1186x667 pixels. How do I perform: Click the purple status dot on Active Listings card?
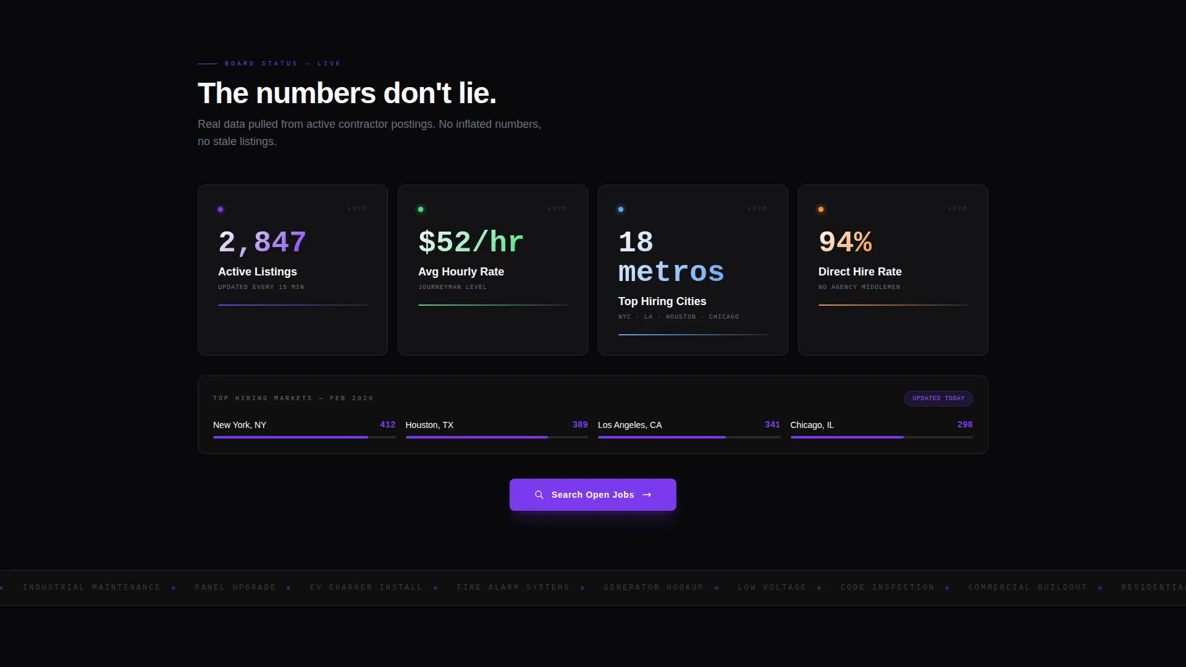[221, 209]
